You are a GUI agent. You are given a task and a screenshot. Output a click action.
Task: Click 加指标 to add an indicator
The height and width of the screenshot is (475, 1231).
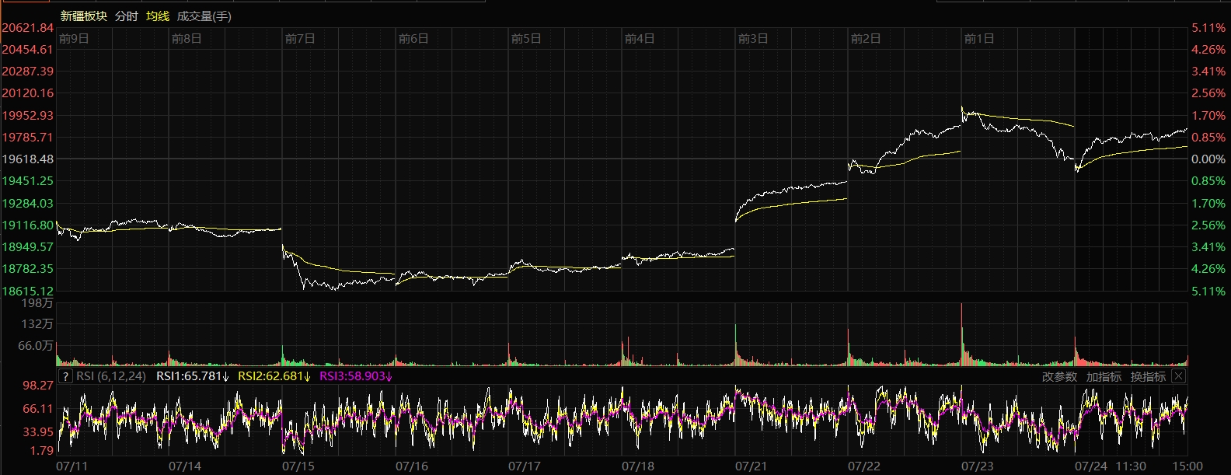point(1104,376)
